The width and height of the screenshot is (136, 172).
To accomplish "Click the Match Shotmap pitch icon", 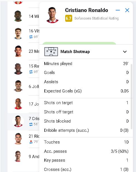I will (51, 52).
